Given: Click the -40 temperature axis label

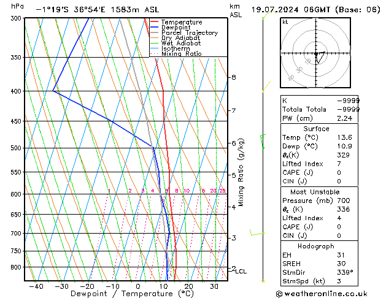Looking at the screenshot, I should (36, 287).
